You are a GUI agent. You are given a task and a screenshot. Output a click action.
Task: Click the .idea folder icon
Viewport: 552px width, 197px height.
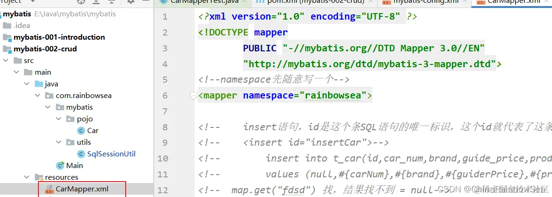(x=7, y=26)
